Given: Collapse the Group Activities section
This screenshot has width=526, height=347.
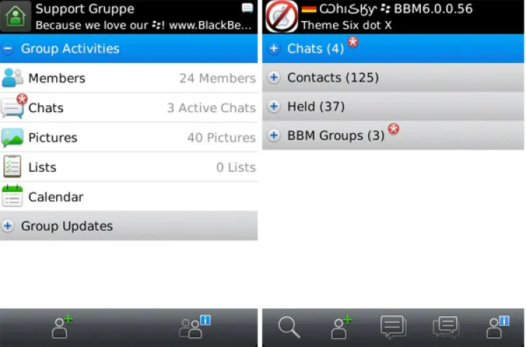Looking at the screenshot, I should [8, 49].
